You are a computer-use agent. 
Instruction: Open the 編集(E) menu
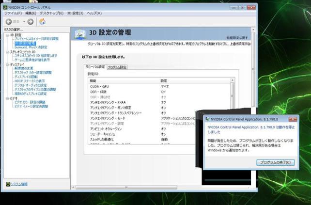[31, 13]
